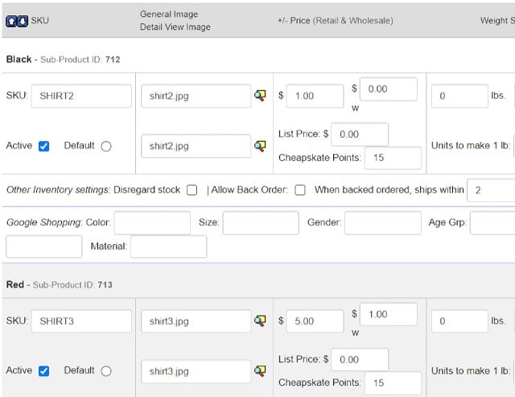Open image browser for Red general image shirt3.jpg
The width and height of the screenshot is (515, 397).
click(x=260, y=320)
